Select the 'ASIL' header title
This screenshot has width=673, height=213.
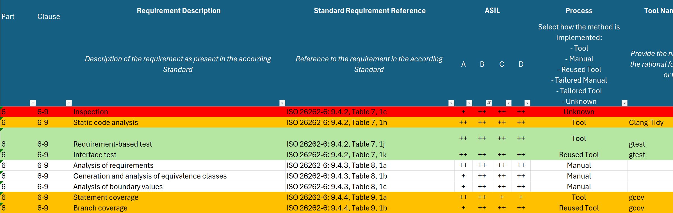pos(492,10)
